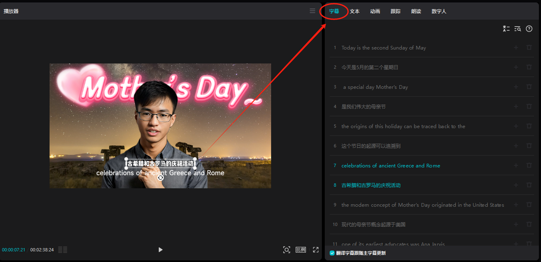Click the selected Chinese caption box in preview

(161, 163)
